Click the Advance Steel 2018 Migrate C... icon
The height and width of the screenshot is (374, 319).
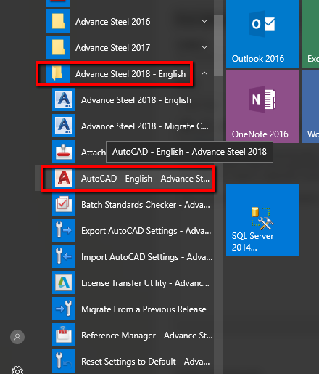click(x=64, y=126)
